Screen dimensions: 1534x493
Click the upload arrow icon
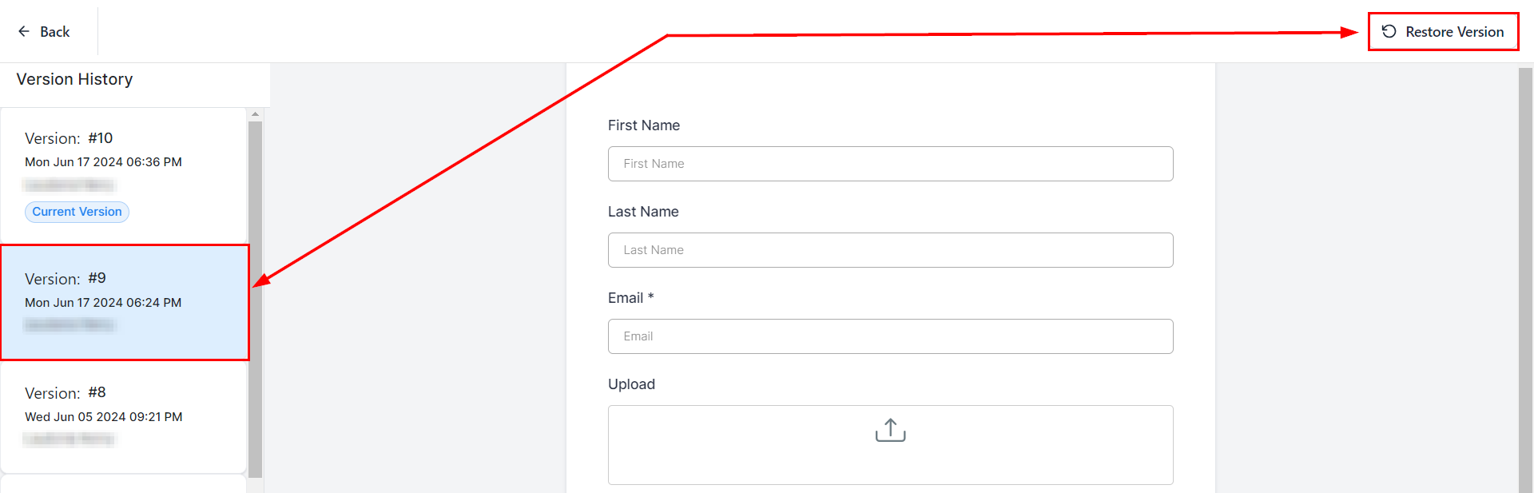890,430
